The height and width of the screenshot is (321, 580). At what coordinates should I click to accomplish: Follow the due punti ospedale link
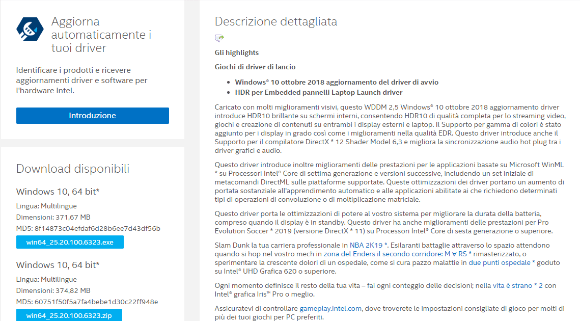502,262
